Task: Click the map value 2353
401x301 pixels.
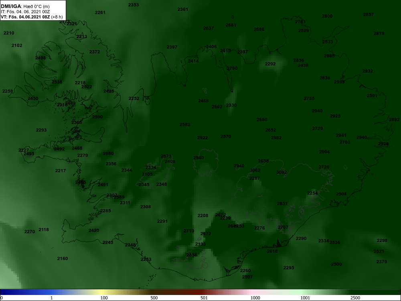Action: (x=134, y=5)
